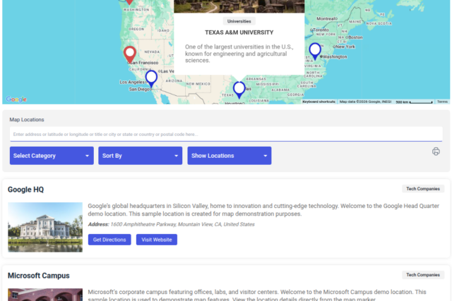
Task: Click the Tech Companies tag on Microsoft Campus
Action: pos(423,275)
